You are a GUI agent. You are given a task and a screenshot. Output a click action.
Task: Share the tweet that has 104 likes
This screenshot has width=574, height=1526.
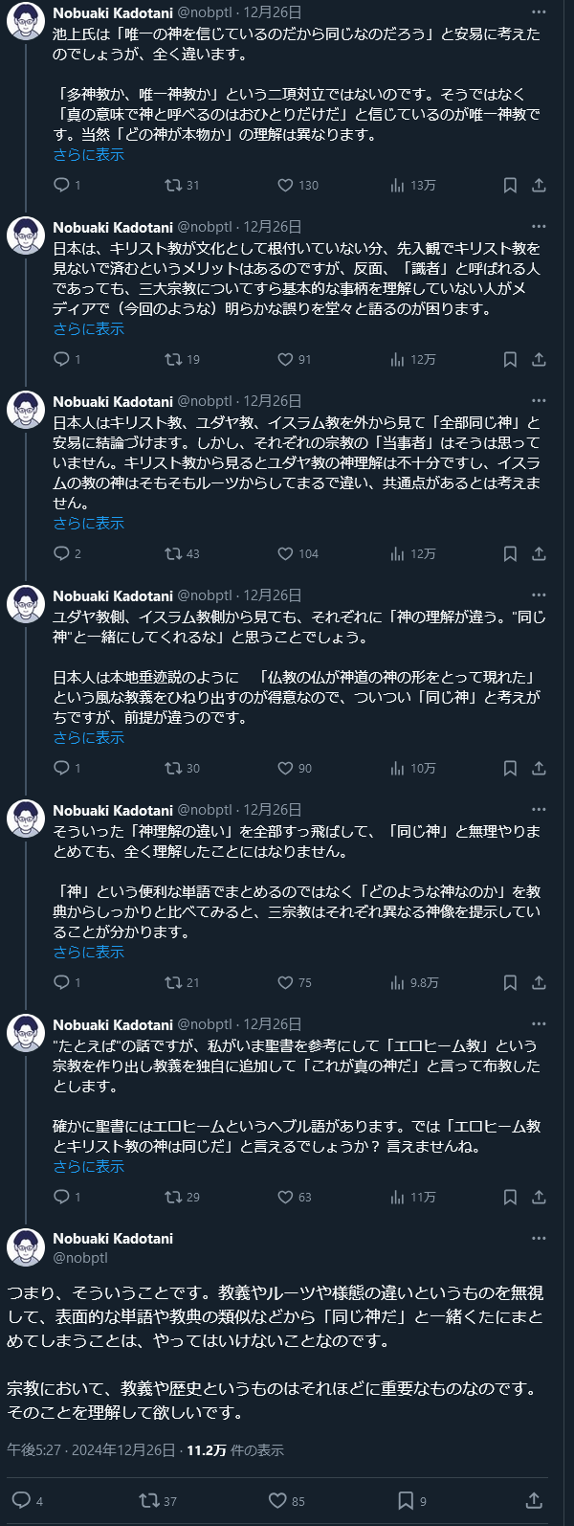pos(539,553)
